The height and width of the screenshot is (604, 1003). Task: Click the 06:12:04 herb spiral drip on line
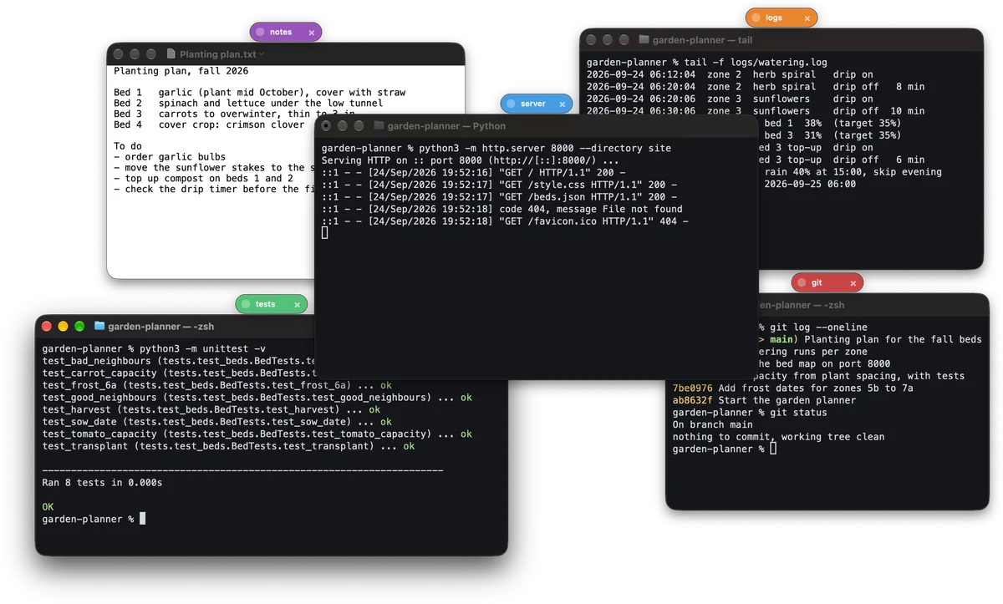[x=730, y=74]
